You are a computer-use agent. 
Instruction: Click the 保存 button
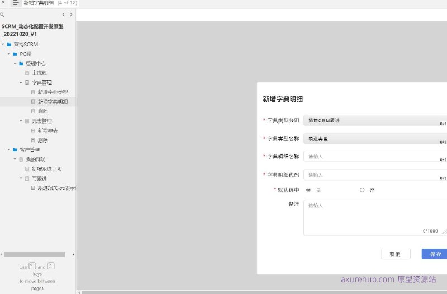coord(435,254)
